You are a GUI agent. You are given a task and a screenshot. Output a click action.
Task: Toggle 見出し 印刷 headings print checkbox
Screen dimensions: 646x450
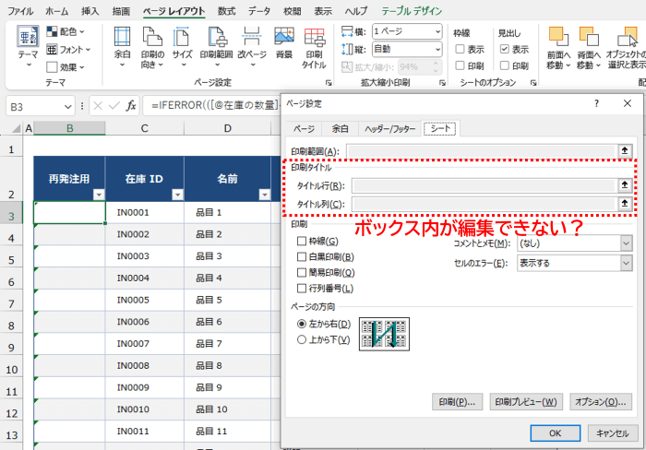pyautogui.click(x=505, y=65)
